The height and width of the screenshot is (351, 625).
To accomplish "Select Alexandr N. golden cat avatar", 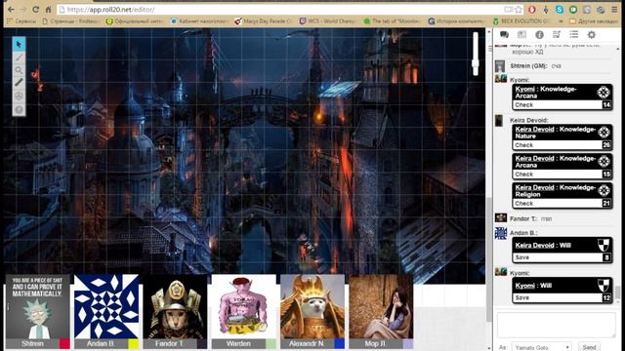I will pyautogui.click(x=312, y=306).
